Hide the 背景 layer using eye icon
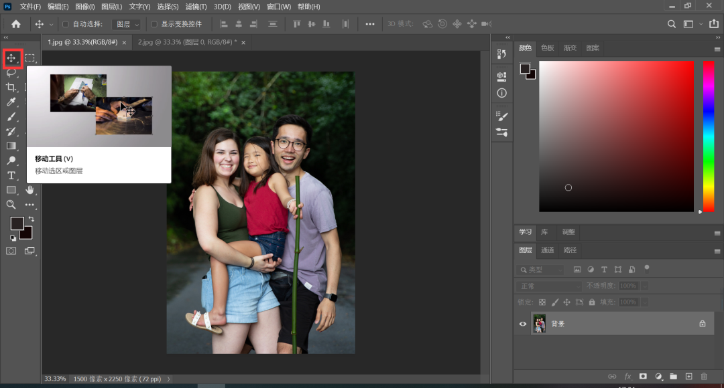 523,324
